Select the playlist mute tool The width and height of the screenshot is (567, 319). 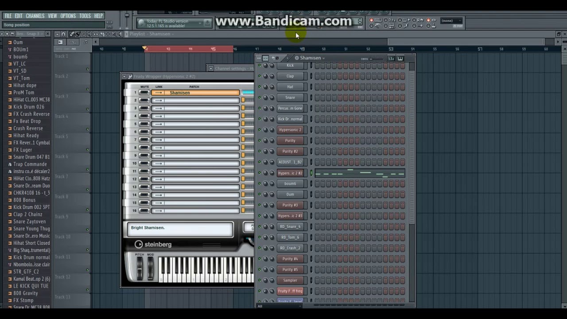click(x=90, y=34)
